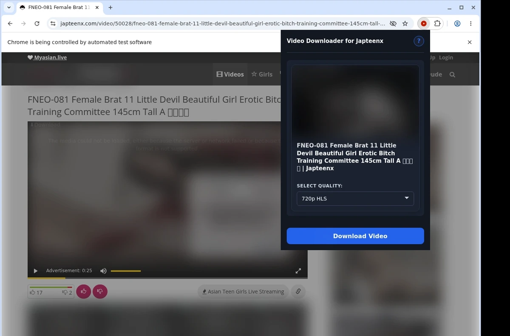Go back using the back arrow
The width and height of the screenshot is (510, 336).
tap(10, 24)
